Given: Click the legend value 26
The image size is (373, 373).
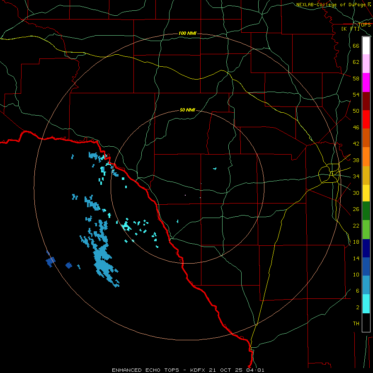Looking at the screenshot, I should 356,209.
